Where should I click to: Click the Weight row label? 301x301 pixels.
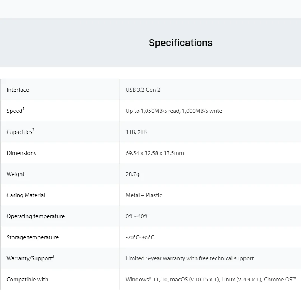point(15,174)
